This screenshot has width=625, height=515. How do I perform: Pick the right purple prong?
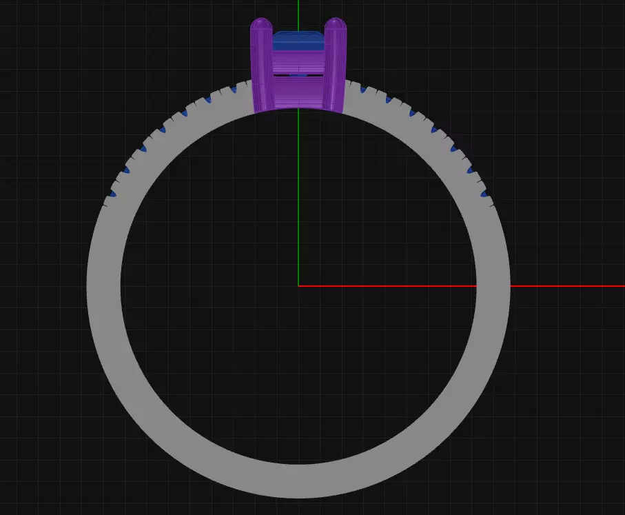click(335, 65)
